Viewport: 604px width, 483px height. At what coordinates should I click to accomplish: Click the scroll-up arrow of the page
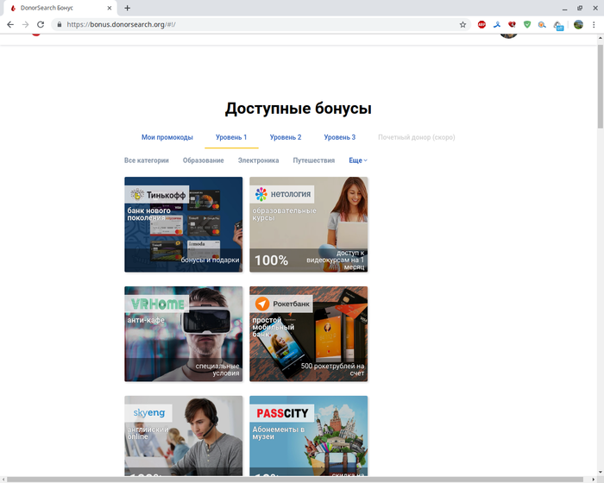[601, 38]
